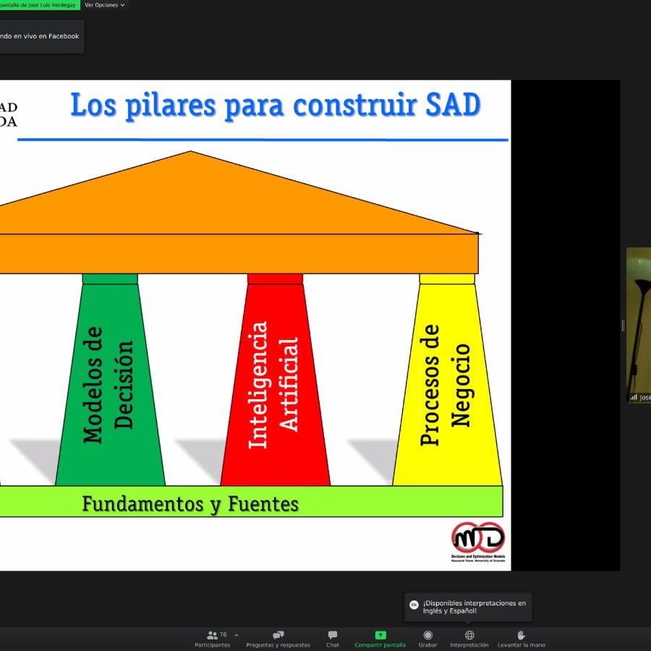Open the Interpretación globe menu
The height and width of the screenshot is (651, 651).
pos(469,638)
